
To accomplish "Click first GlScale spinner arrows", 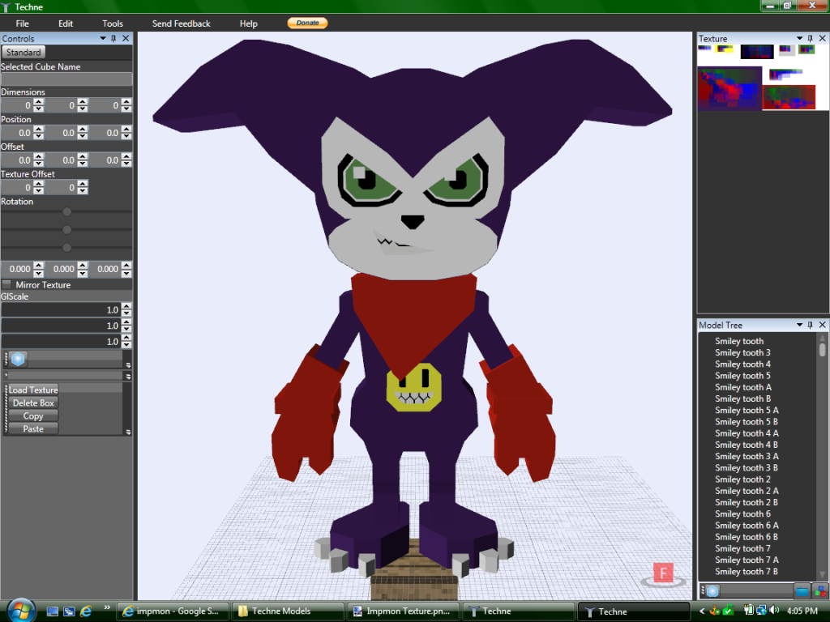I will point(126,310).
